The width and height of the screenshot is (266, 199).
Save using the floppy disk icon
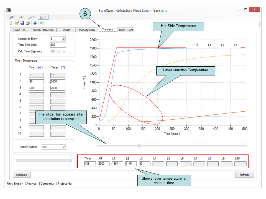point(22,23)
